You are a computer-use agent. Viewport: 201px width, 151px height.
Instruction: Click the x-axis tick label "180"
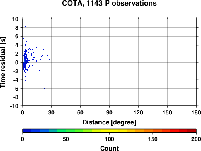pyautogui.click(x=196, y=112)
